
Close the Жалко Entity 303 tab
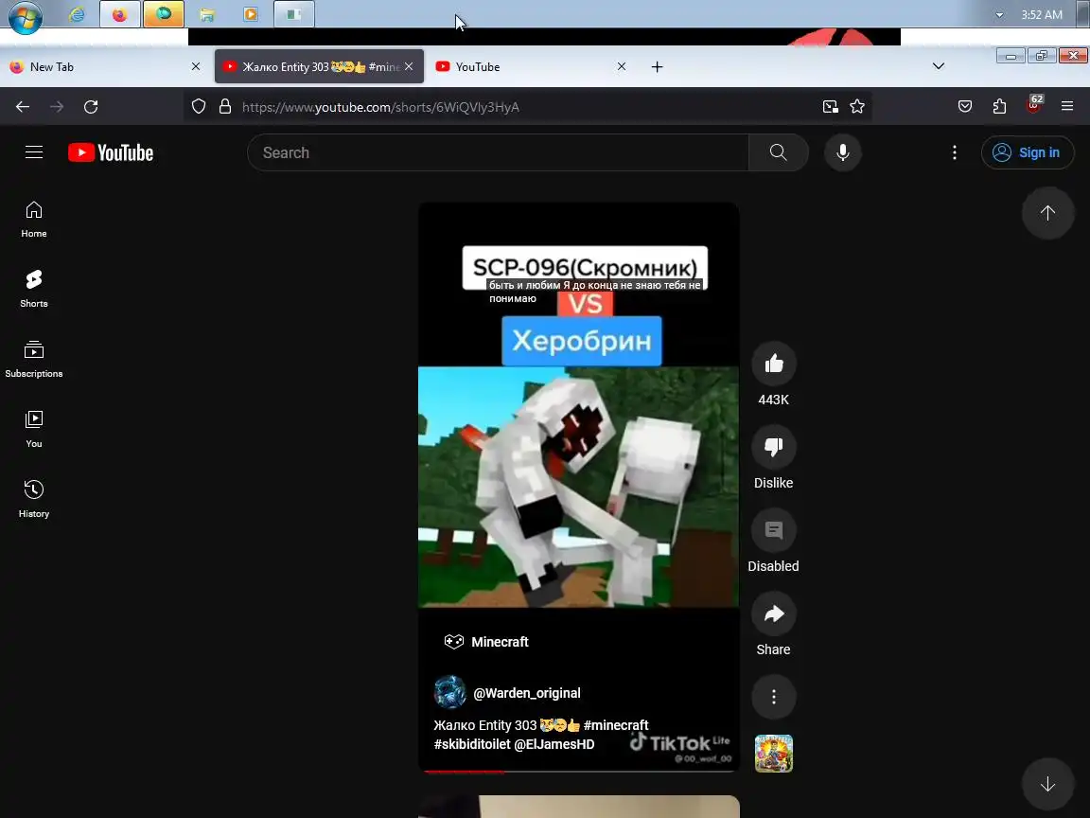tap(409, 67)
